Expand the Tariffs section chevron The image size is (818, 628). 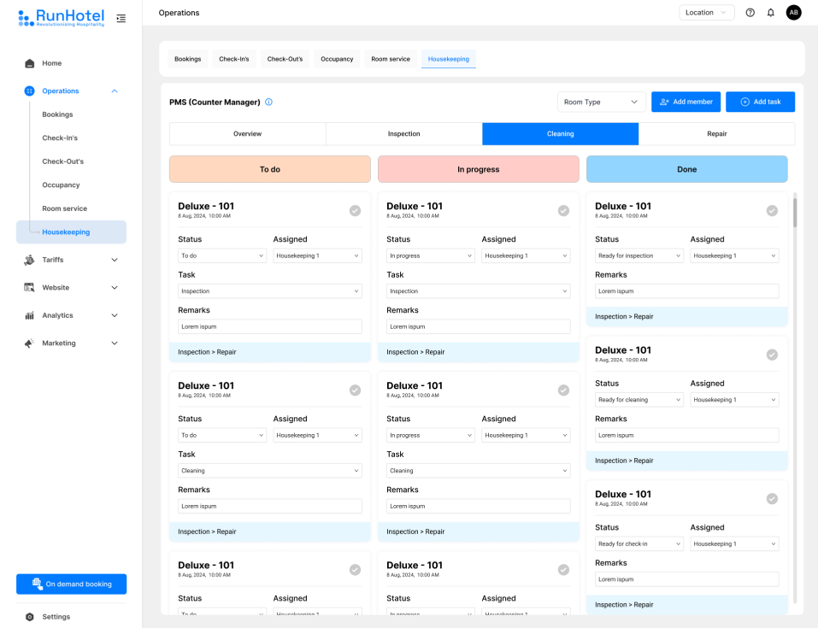[x=115, y=260]
